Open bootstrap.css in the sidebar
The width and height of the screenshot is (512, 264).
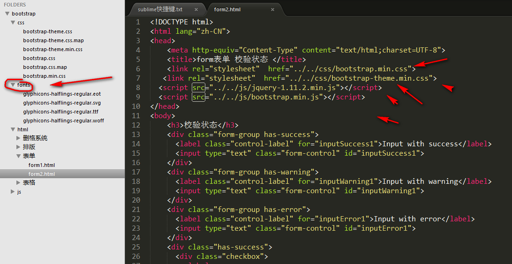39,58
